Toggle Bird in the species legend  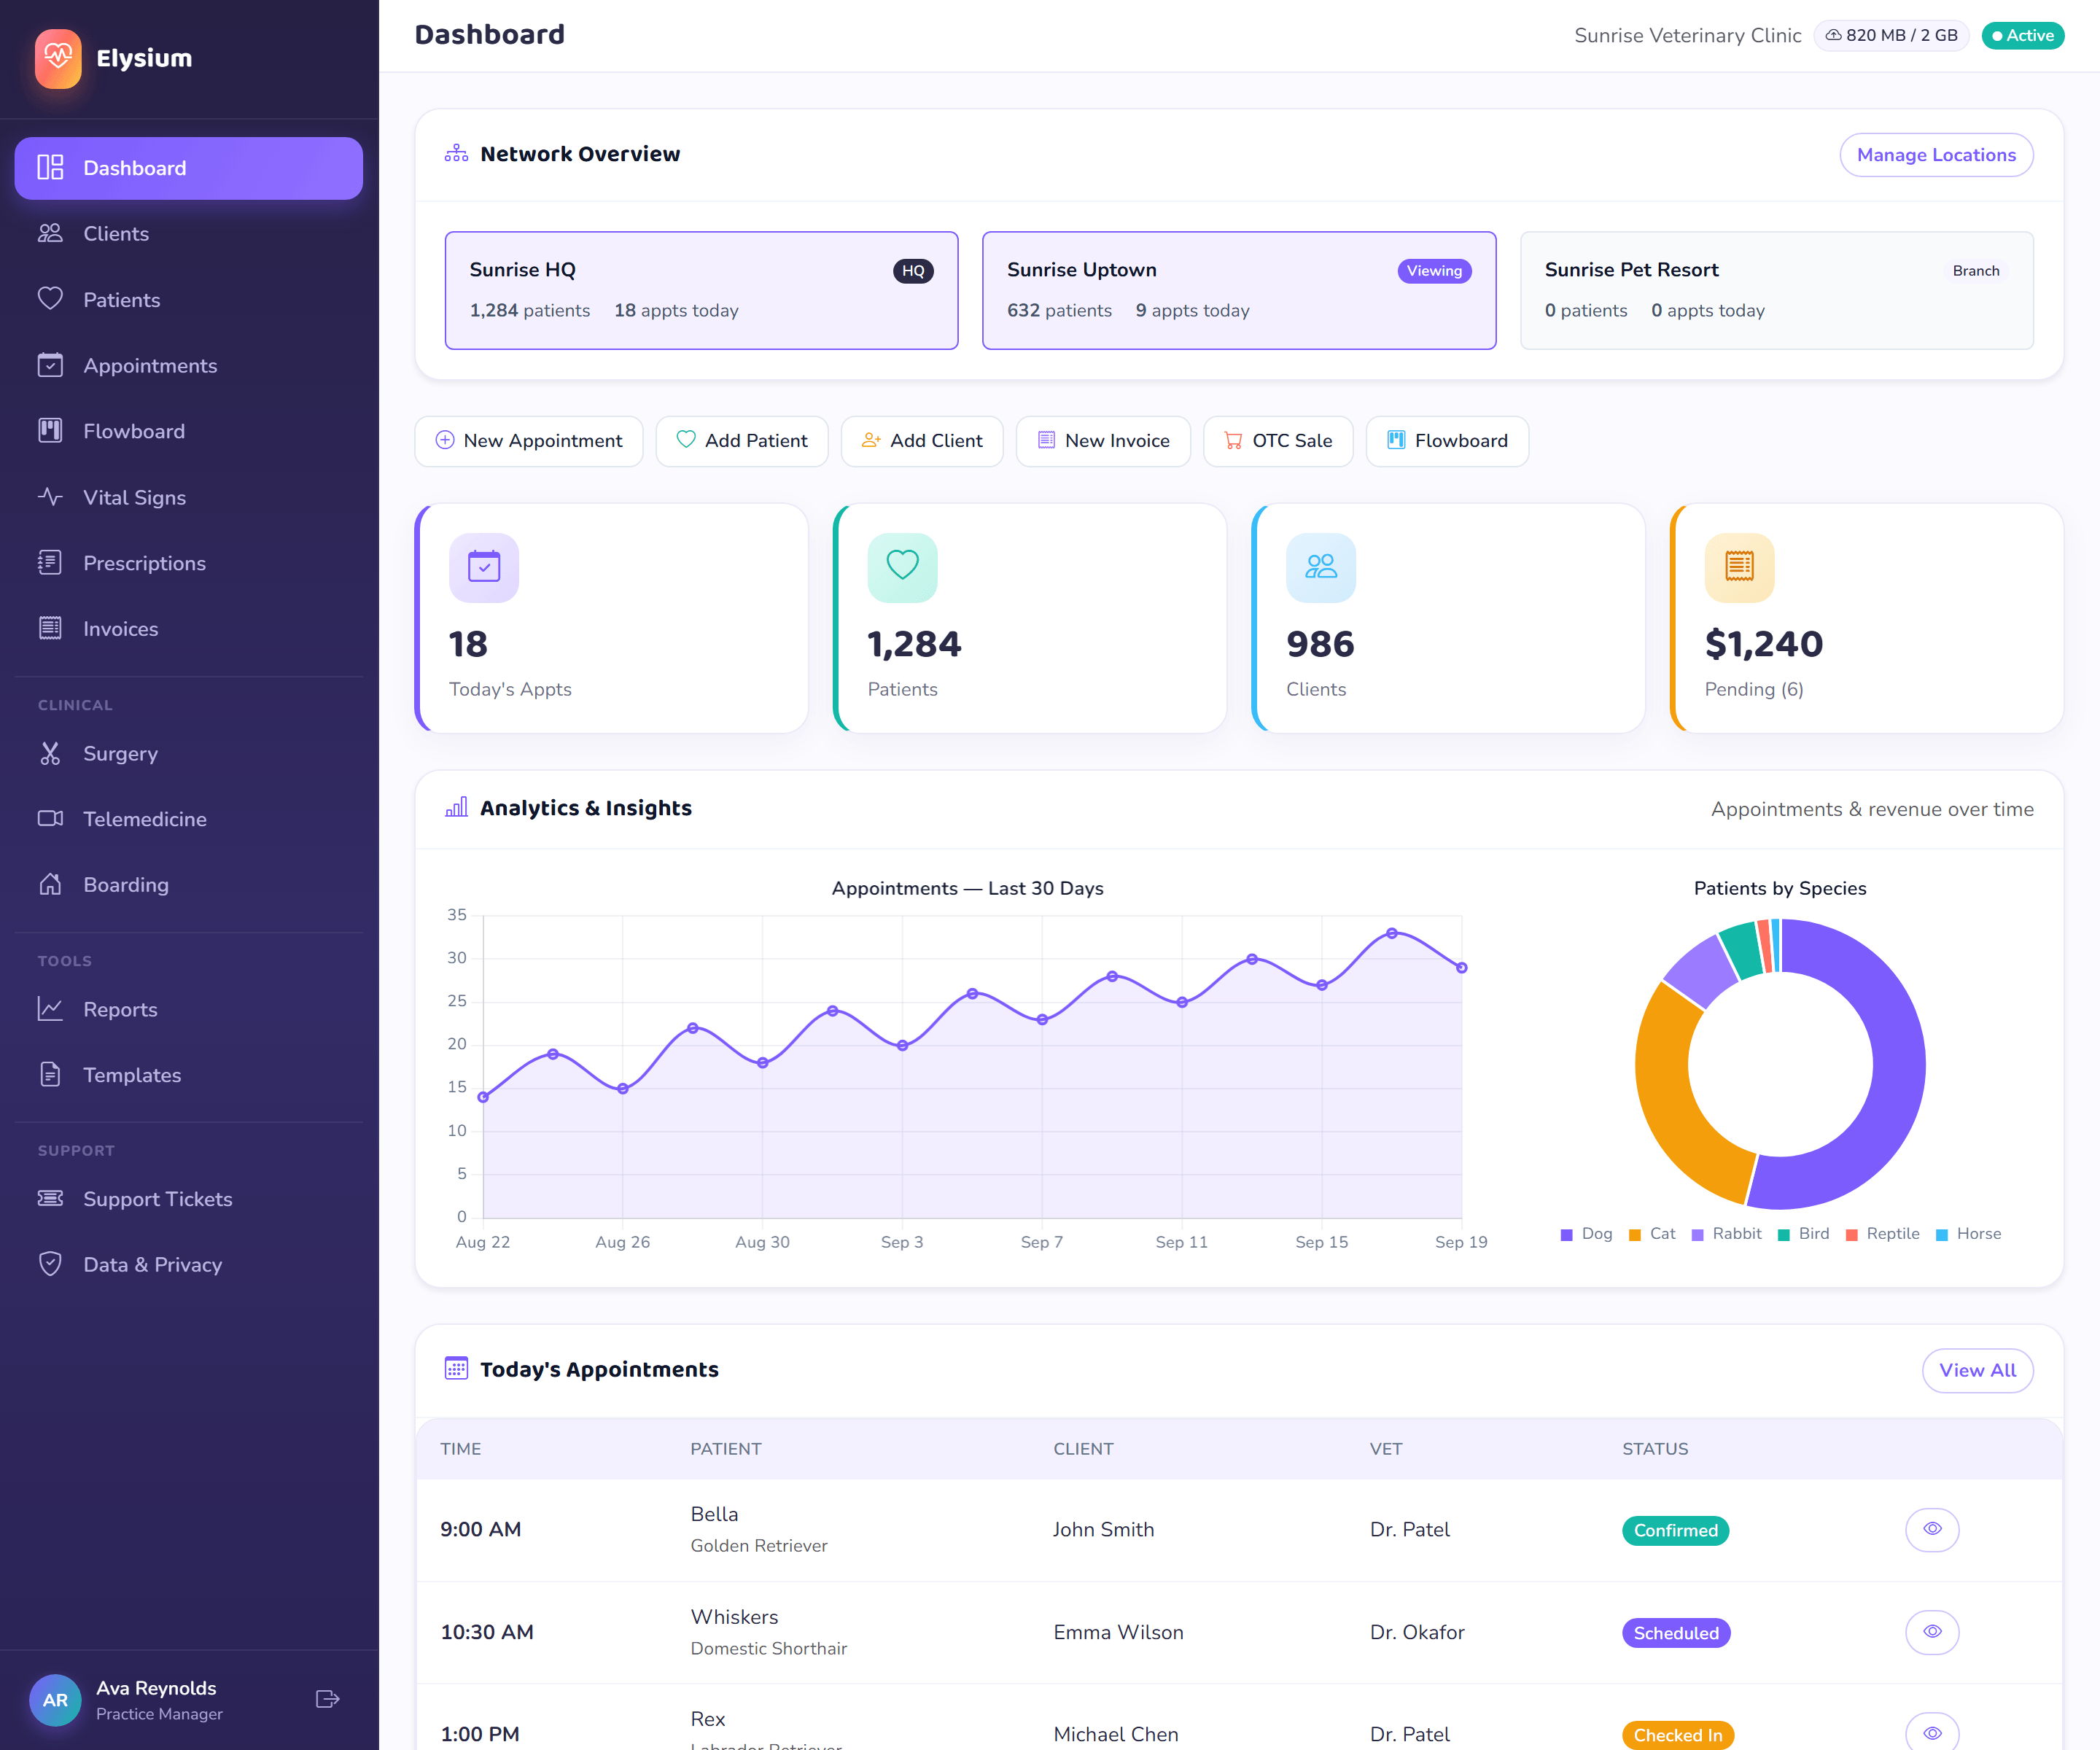point(1803,1233)
